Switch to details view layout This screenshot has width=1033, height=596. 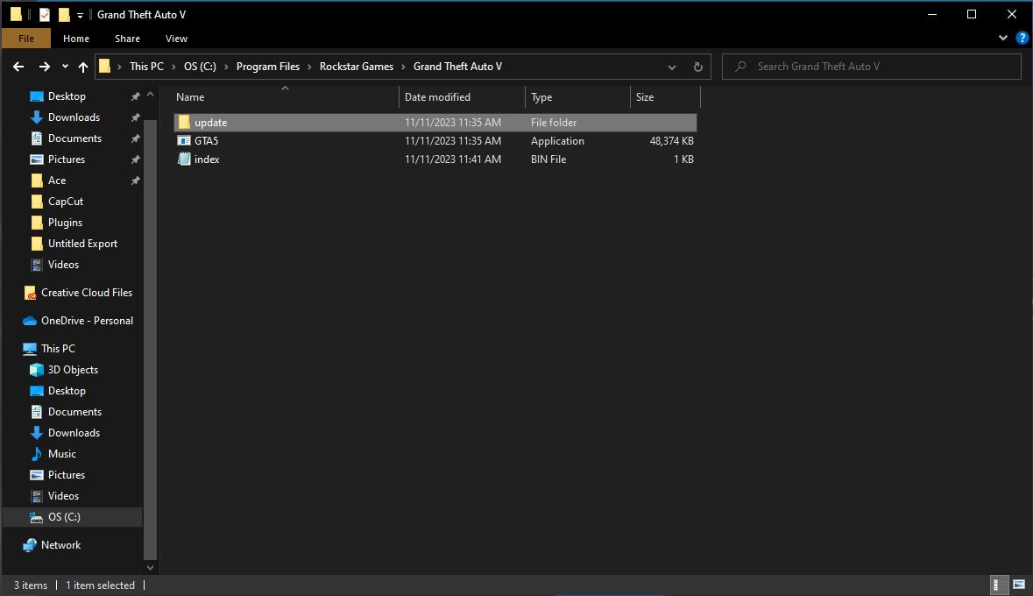[x=1000, y=585]
